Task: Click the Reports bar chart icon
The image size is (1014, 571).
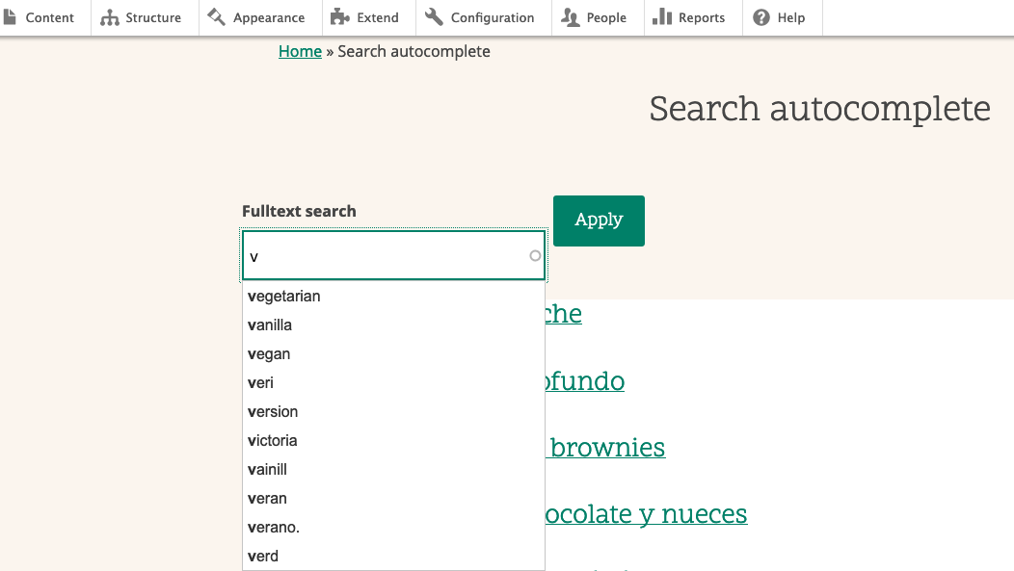Action: coord(662,17)
